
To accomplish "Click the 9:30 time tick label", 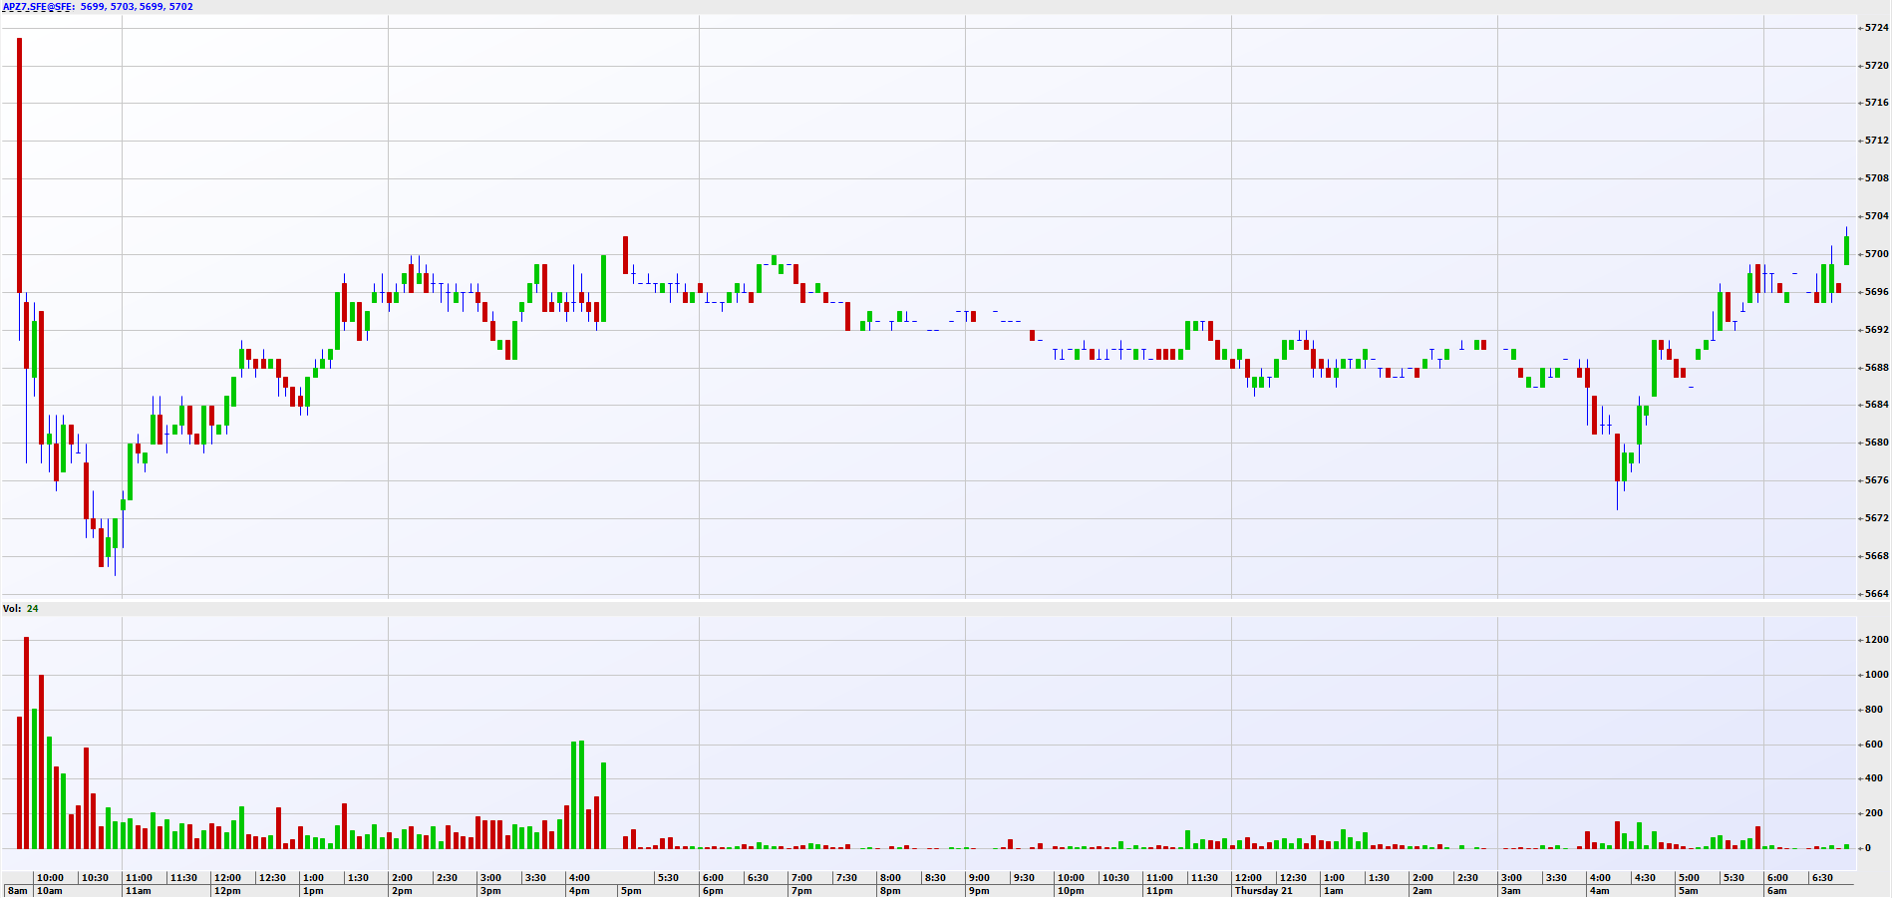I will click(1024, 878).
